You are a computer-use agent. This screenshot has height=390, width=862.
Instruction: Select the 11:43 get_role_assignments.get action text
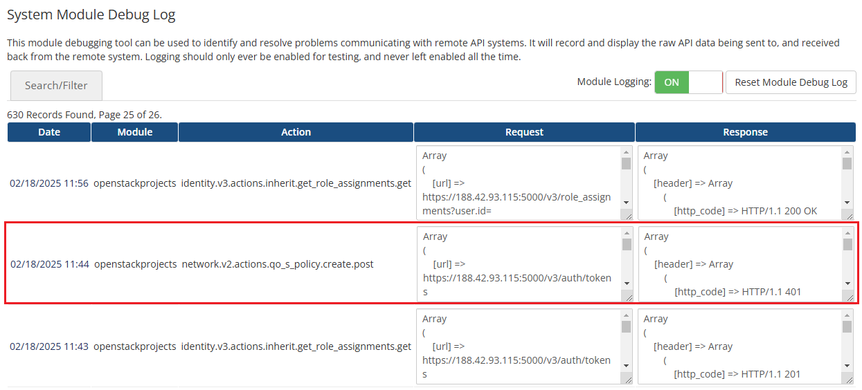coord(296,346)
